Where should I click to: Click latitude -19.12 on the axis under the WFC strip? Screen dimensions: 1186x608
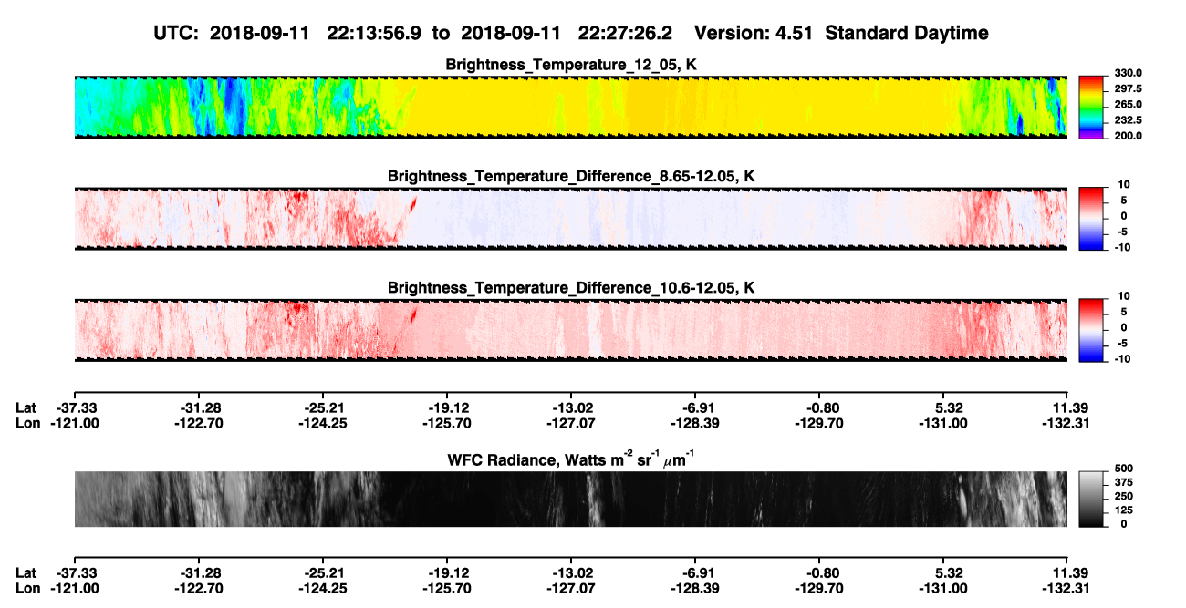446,573
